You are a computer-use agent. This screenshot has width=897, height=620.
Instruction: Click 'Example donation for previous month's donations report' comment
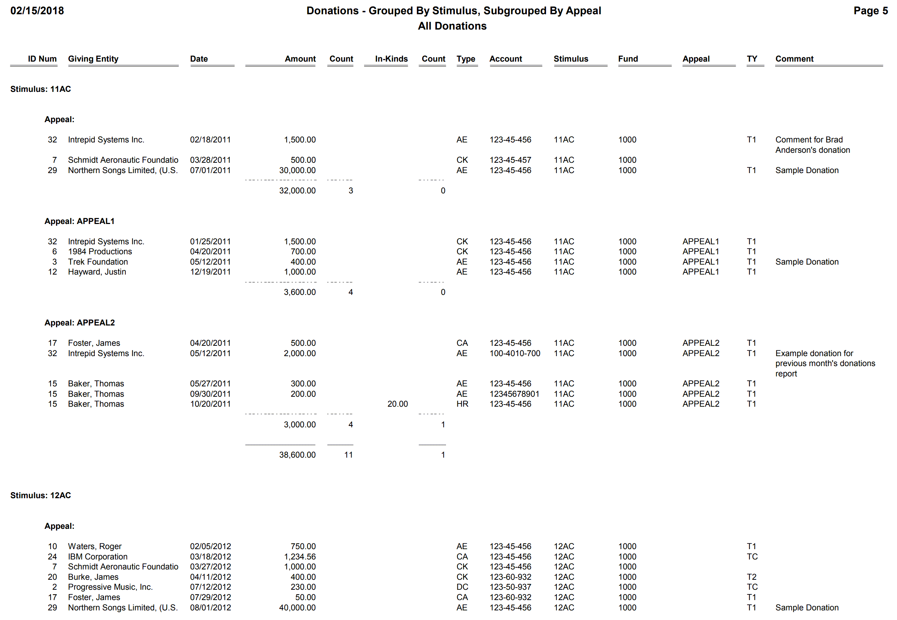click(825, 363)
